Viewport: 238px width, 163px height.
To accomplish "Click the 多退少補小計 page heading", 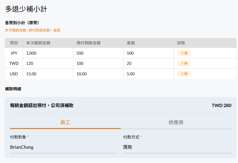I will tap(26, 9).
